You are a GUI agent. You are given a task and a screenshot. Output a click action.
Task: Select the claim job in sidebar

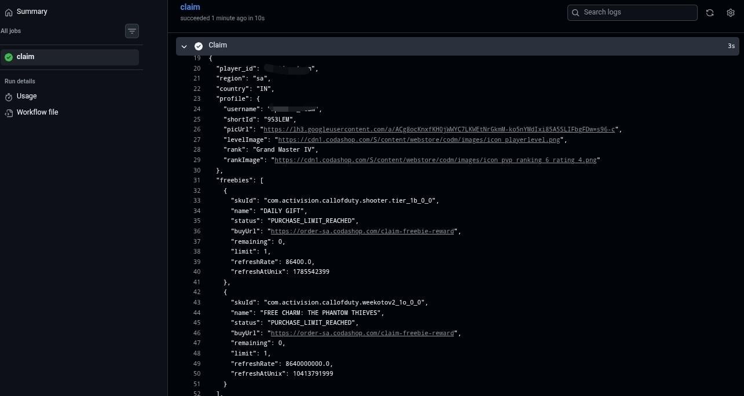pos(69,57)
